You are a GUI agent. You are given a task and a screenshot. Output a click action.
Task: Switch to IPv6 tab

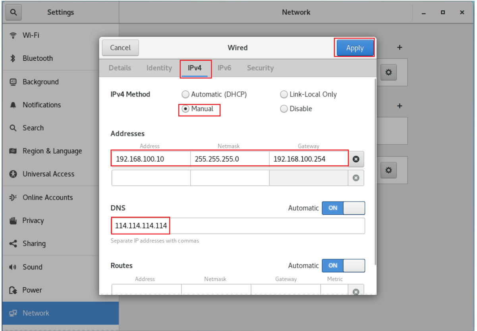(x=224, y=68)
